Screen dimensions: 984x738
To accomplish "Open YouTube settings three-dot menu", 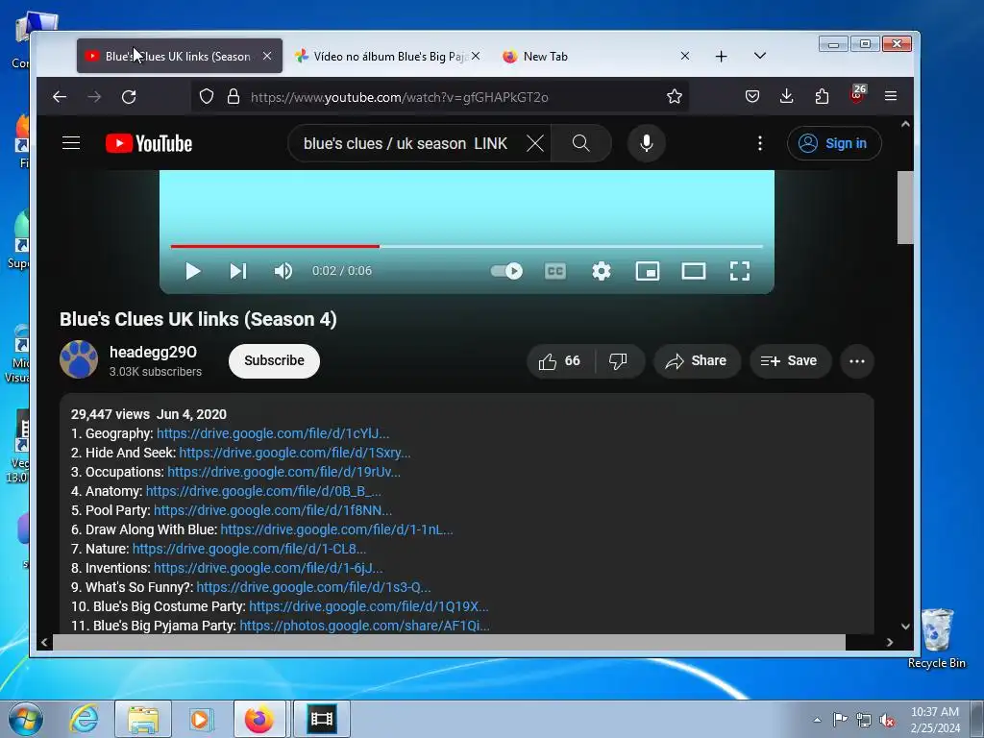I will [760, 144].
